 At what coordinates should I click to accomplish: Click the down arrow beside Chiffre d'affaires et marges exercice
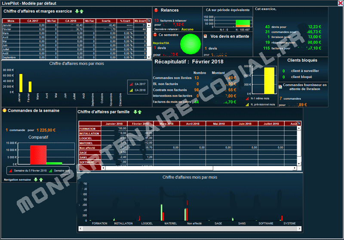(77, 11)
